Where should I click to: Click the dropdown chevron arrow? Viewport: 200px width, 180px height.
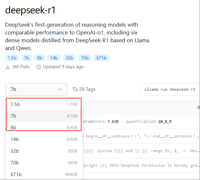coord(60,89)
